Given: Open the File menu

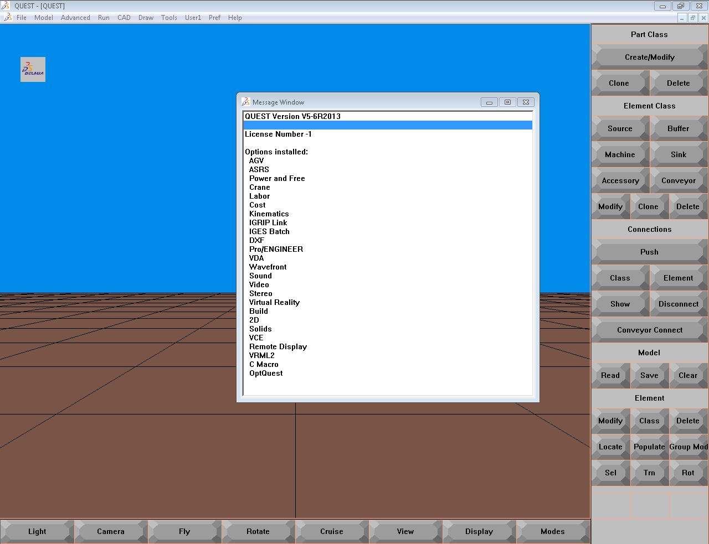Looking at the screenshot, I should tap(22, 18).
